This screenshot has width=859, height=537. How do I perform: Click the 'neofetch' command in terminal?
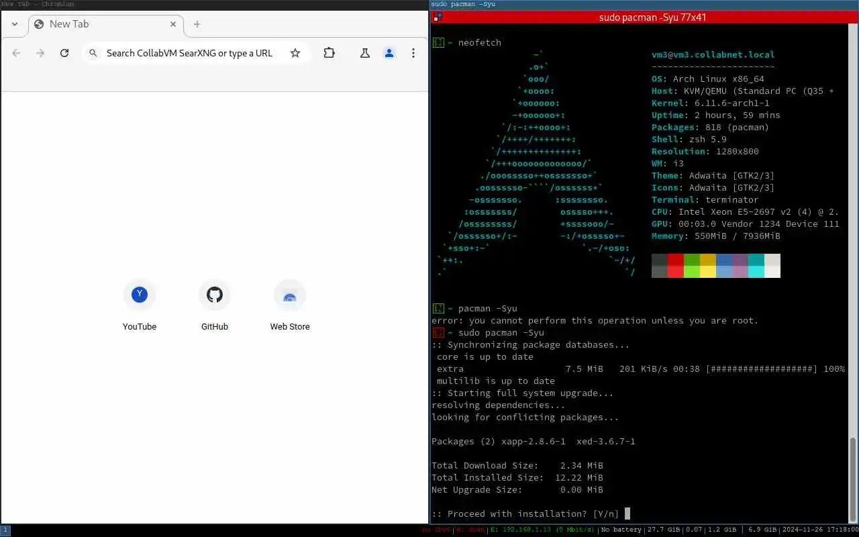[x=480, y=43]
